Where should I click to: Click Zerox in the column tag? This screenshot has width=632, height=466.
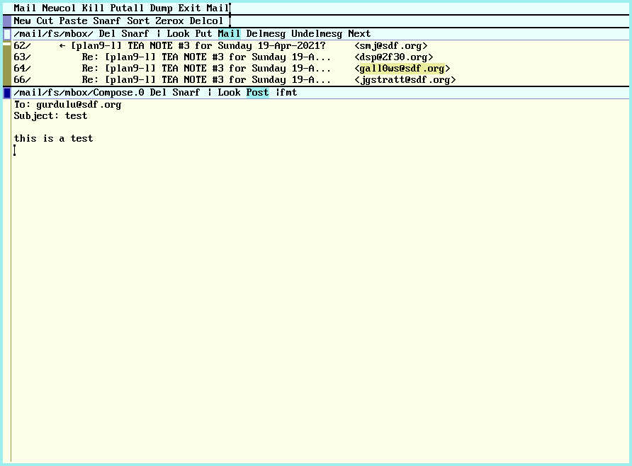point(169,21)
